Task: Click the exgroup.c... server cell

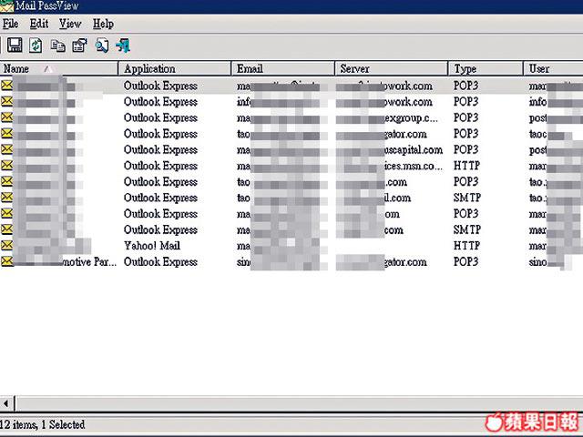Action: tap(411, 118)
